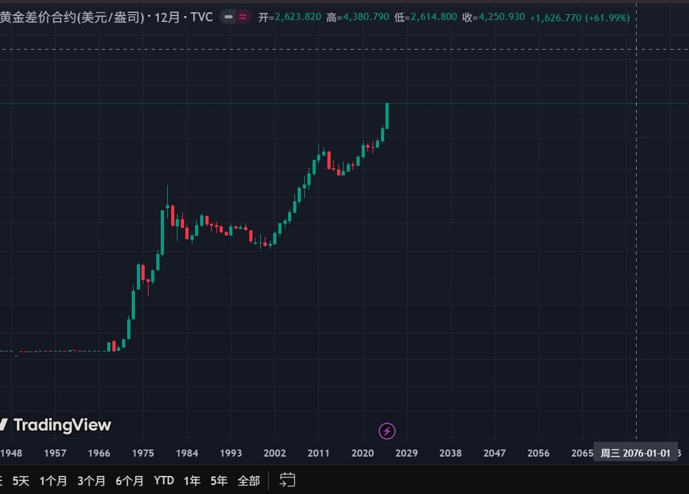The height and width of the screenshot is (494, 689).
Task: Click the 2038 time axis label
Action: [450, 453]
